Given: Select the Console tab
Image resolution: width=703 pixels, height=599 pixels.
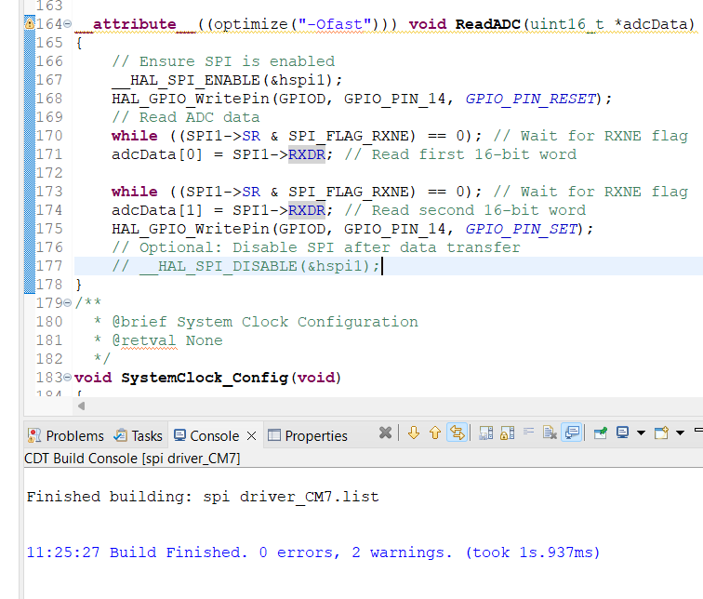Looking at the screenshot, I should click(206, 436).
